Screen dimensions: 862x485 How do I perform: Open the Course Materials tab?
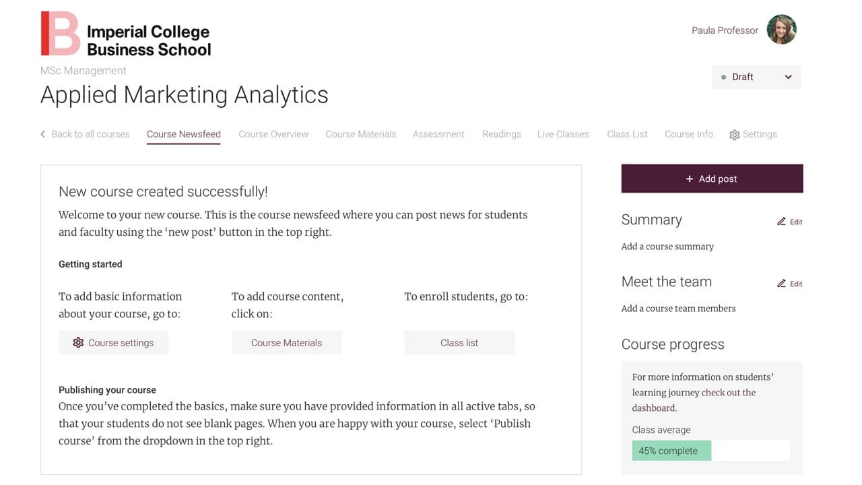pos(361,134)
